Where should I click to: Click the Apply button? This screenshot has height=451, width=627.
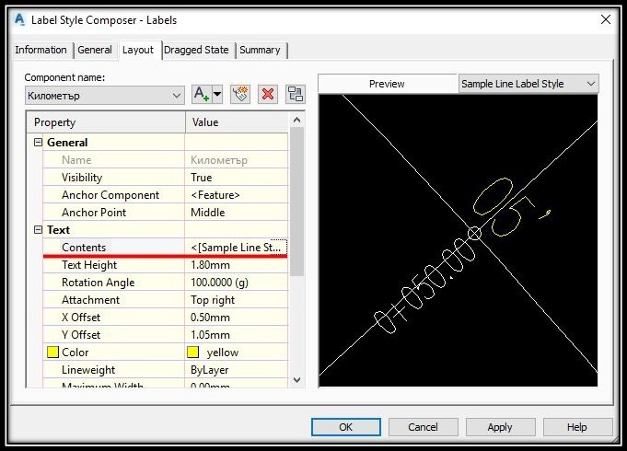pyautogui.click(x=500, y=427)
